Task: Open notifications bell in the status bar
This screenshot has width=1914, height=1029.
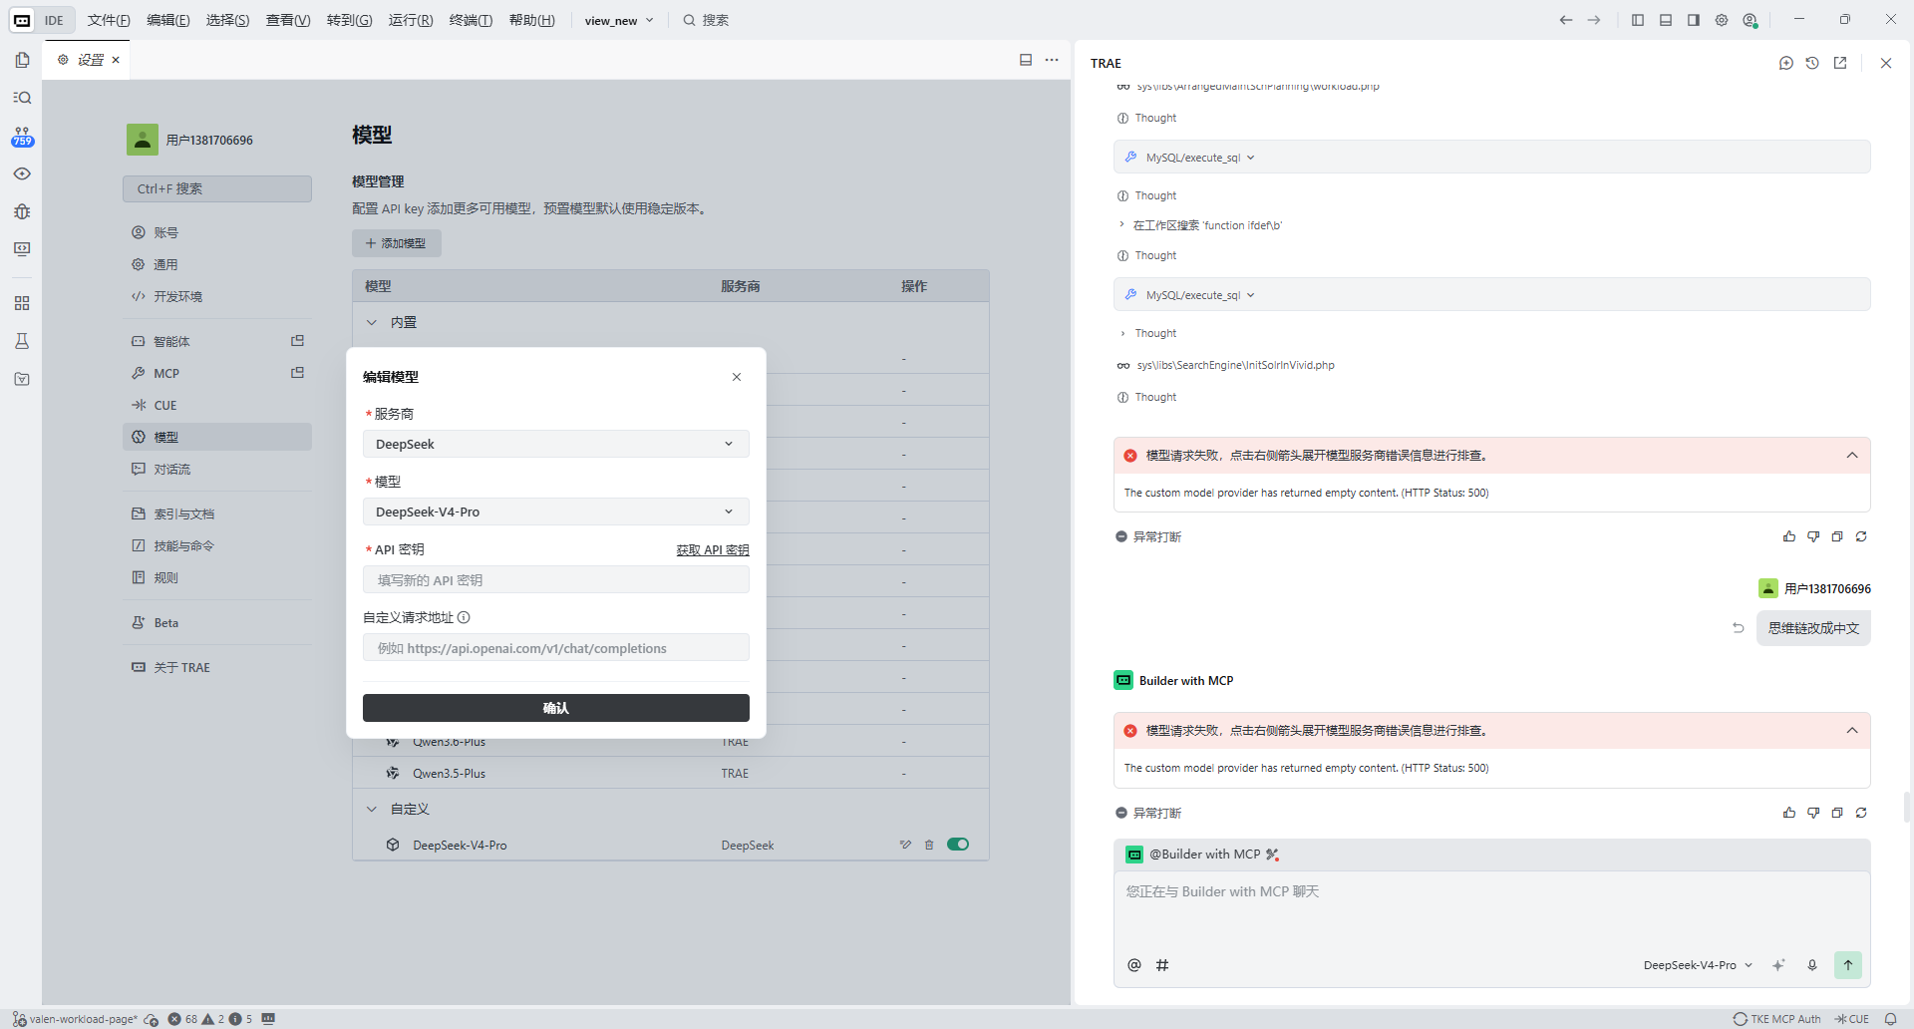Action: [x=1890, y=1019]
